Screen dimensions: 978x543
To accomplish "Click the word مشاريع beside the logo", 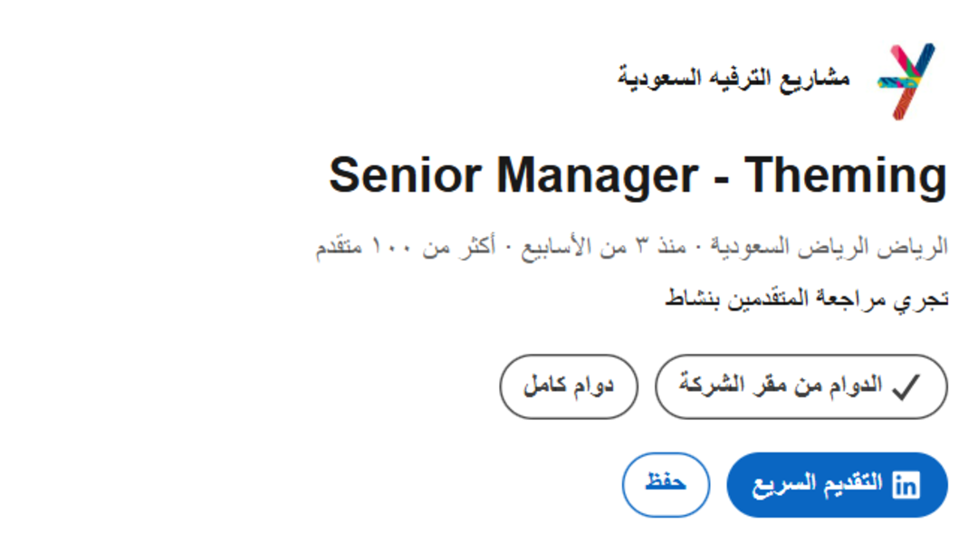I will click(815, 79).
